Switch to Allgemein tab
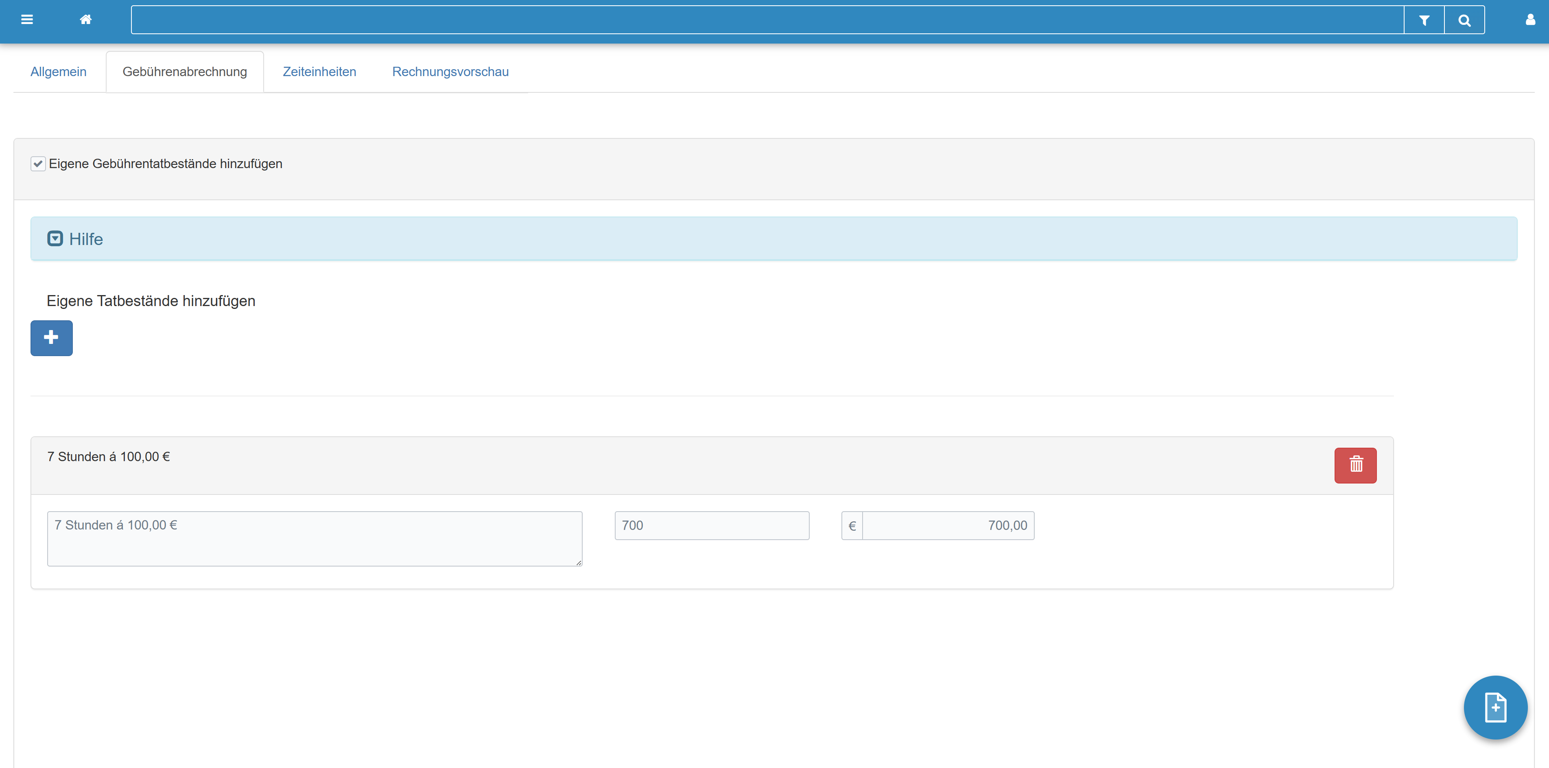The height and width of the screenshot is (768, 1549). 58,72
